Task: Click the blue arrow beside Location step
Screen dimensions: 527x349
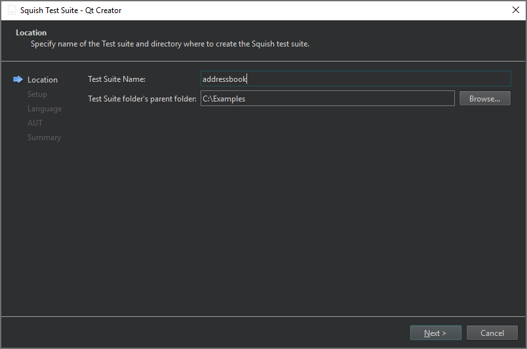Action: tap(18, 79)
